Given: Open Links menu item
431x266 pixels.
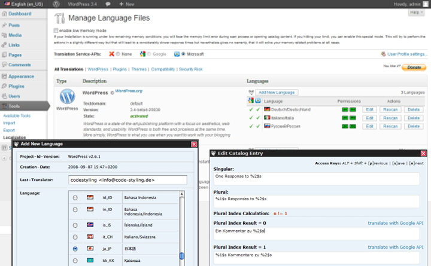Looking at the screenshot, I should tap(14, 45).
